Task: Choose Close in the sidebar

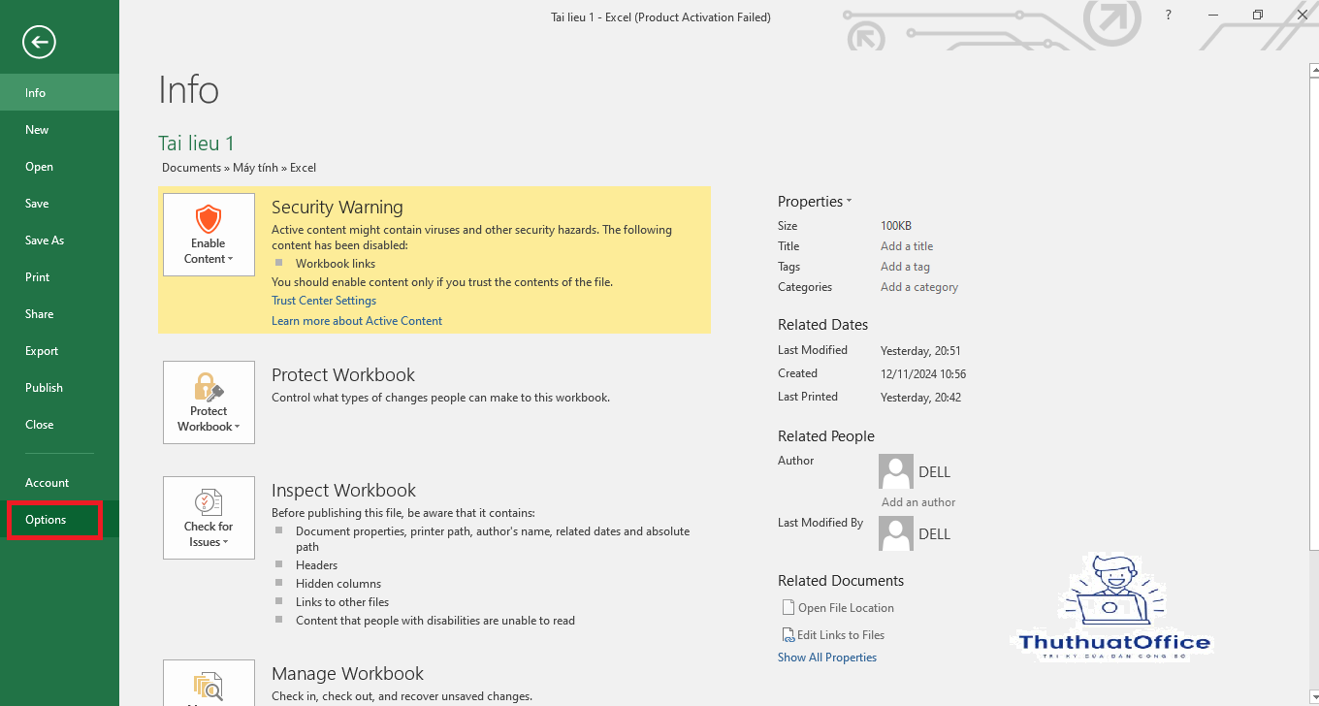Action: coord(59,425)
